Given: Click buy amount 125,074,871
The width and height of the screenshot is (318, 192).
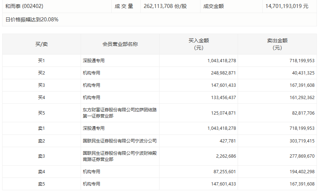Looking at the screenshot, I should click(224, 113).
